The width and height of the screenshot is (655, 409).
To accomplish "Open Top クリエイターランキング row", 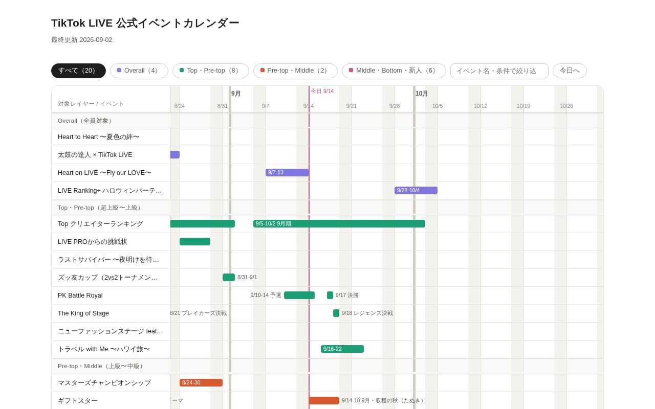I will pos(111,224).
